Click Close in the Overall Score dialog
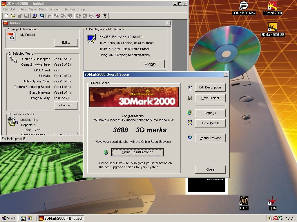The height and width of the screenshot is (222, 297). click(x=210, y=169)
